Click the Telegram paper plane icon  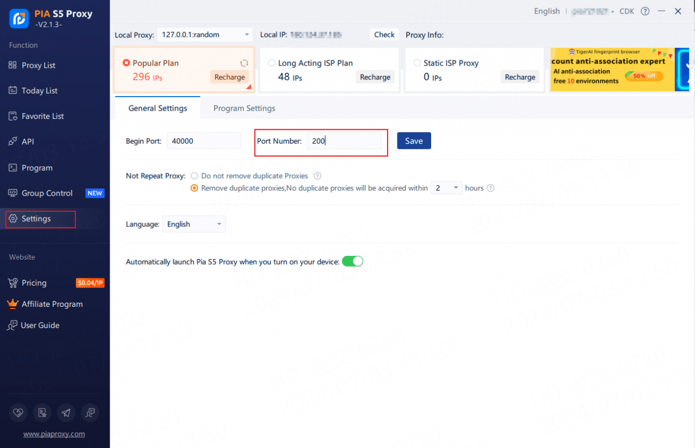coord(66,413)
